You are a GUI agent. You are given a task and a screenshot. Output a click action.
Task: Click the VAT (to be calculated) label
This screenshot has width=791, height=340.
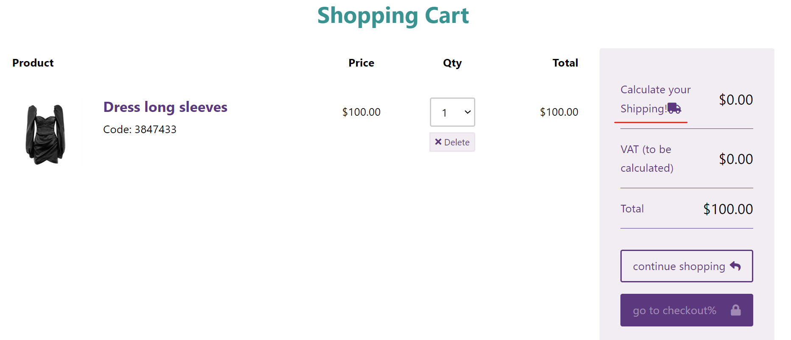tap(646, 159)
